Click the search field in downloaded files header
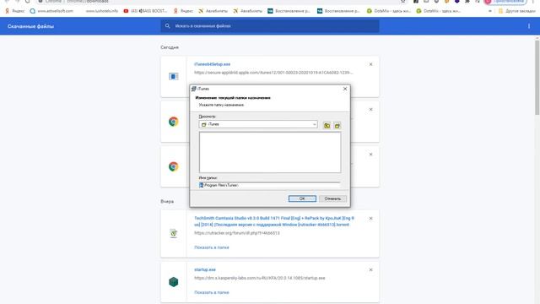The width and height of the screenshot is (540, 304). 270,26
